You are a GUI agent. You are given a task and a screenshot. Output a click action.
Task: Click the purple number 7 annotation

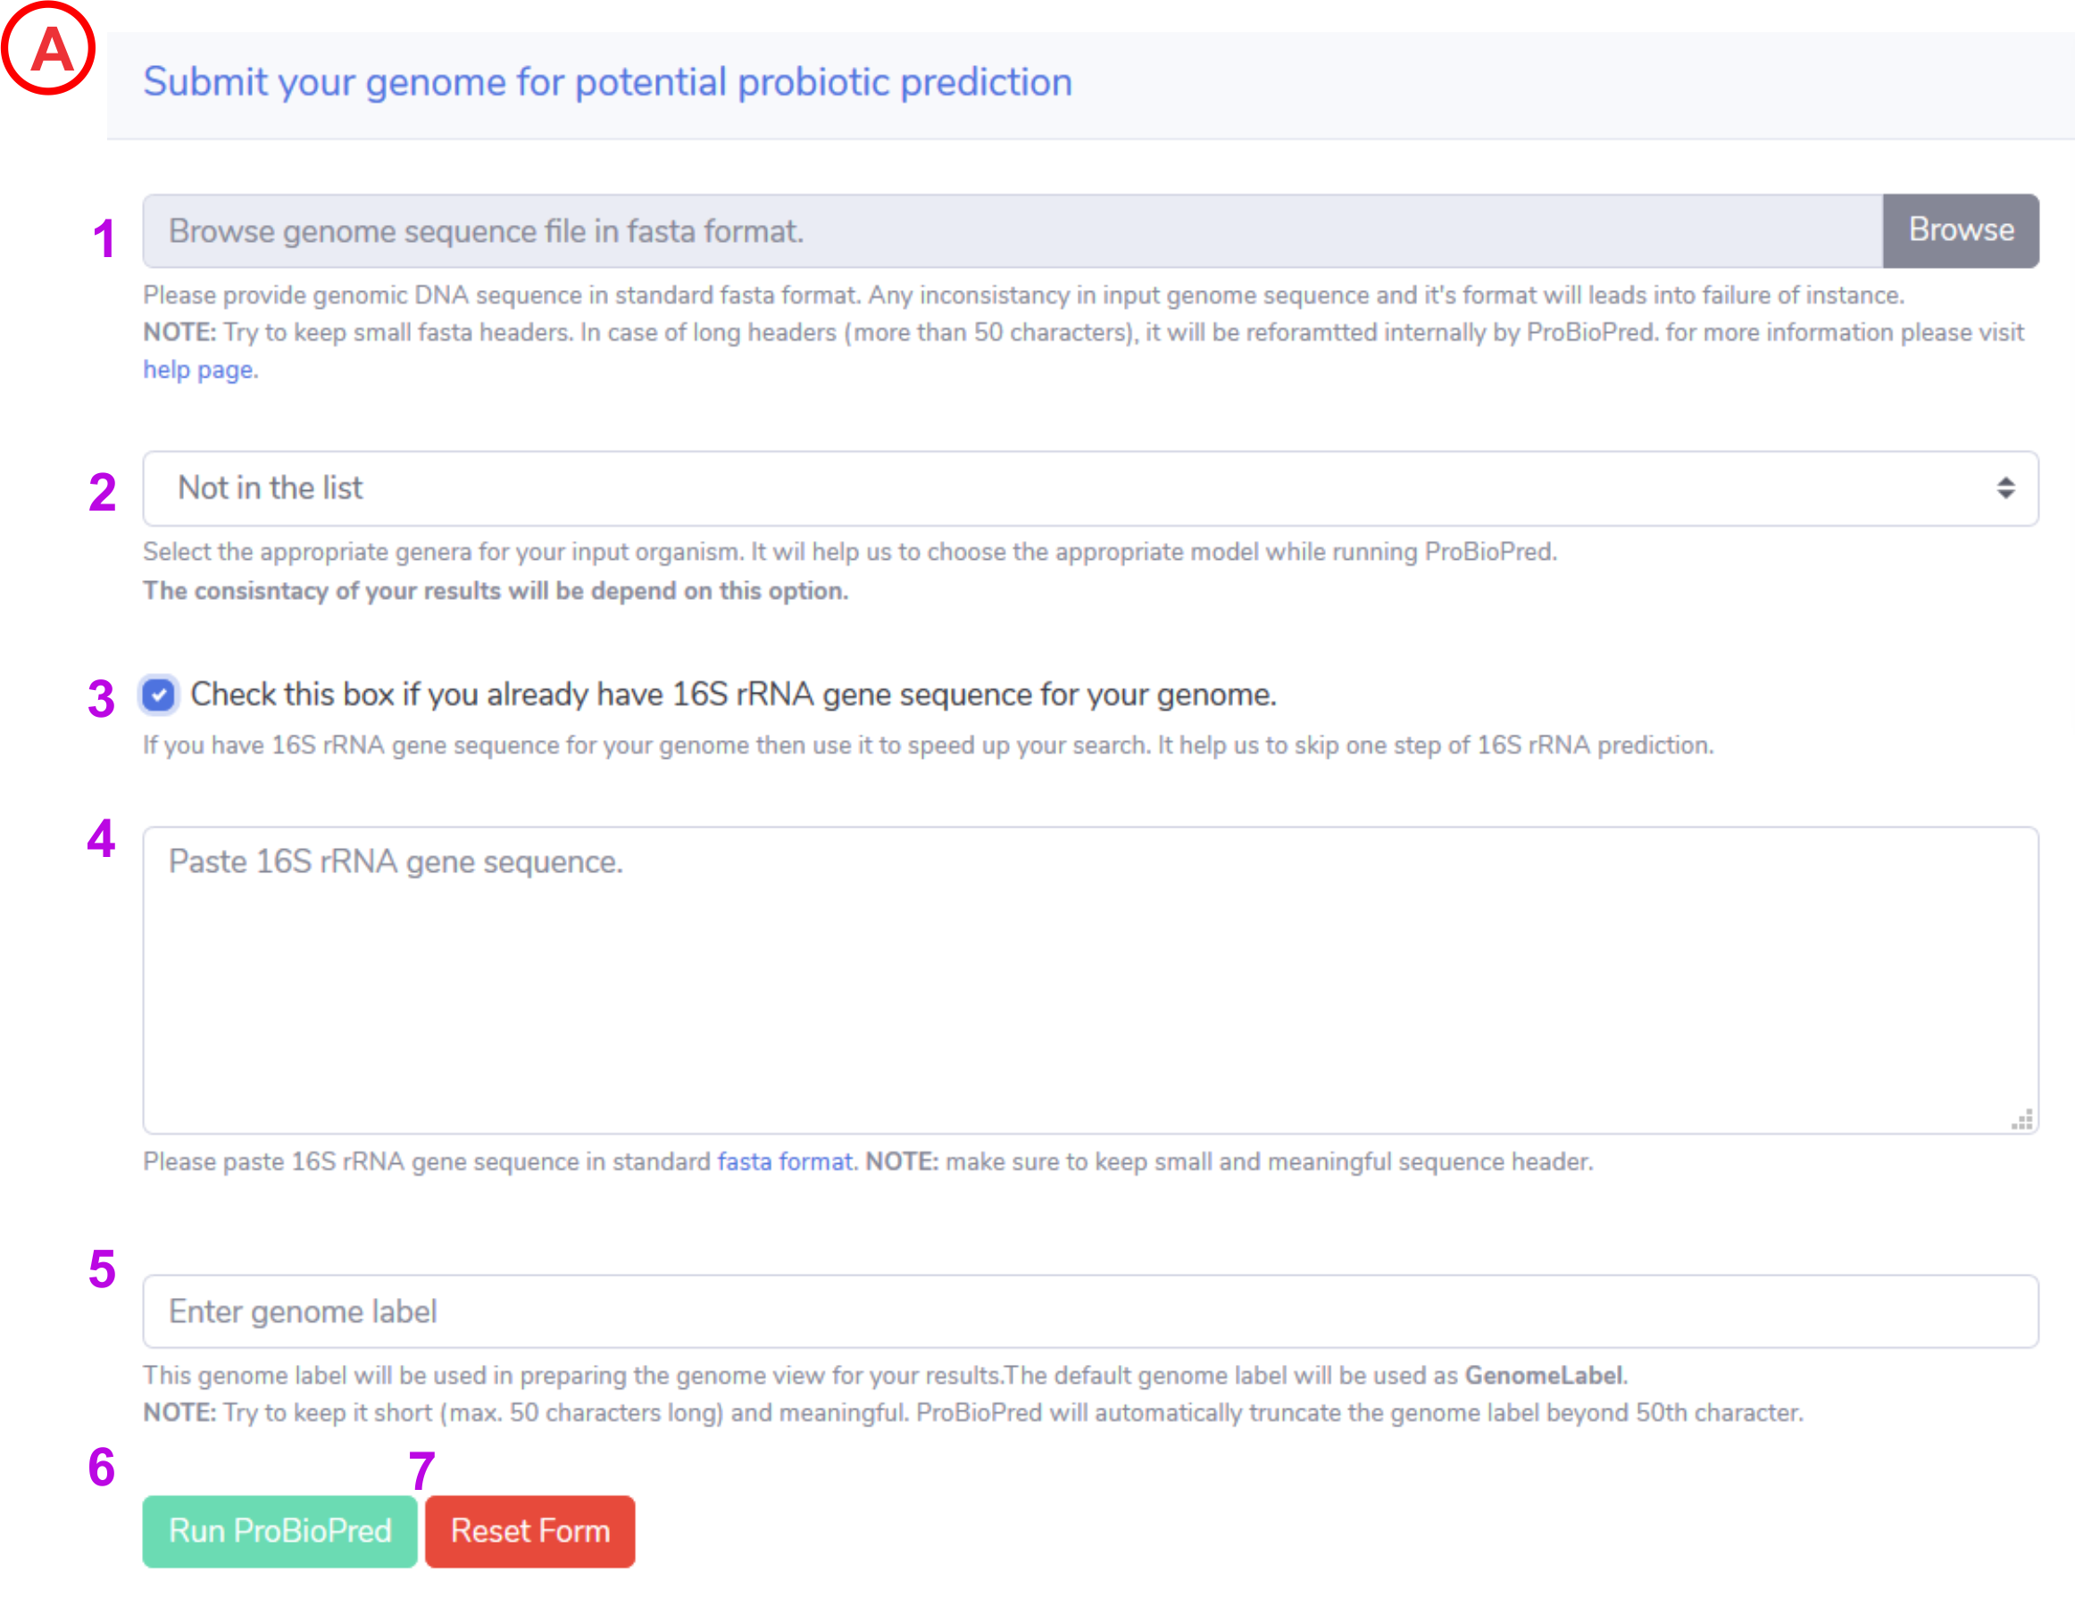coord(421,1471)
